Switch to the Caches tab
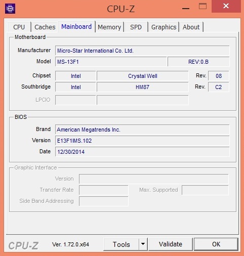The height and width of the screenshot is (256, 244). (x=45, y=27)
